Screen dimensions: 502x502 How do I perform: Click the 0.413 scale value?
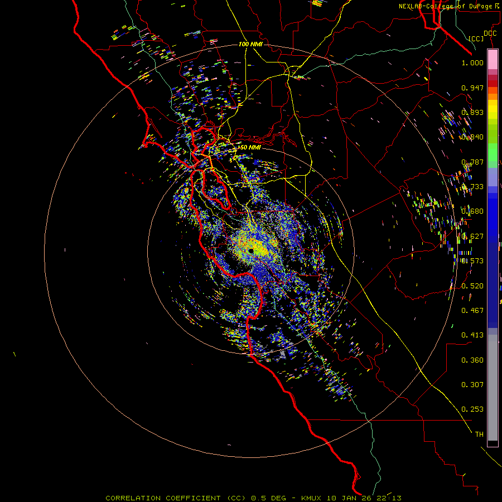pyautogui.click(x=472, y=335)
